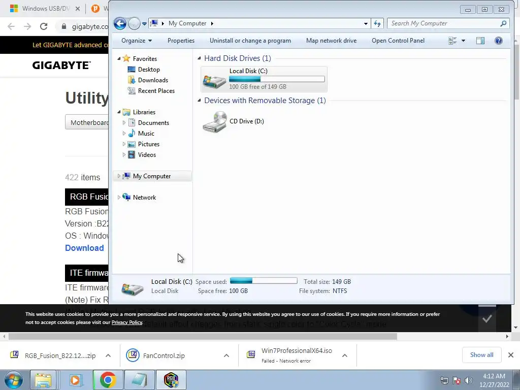Click Show all downloads button
This screenshot has height=390, width=520.
[481, 355]
